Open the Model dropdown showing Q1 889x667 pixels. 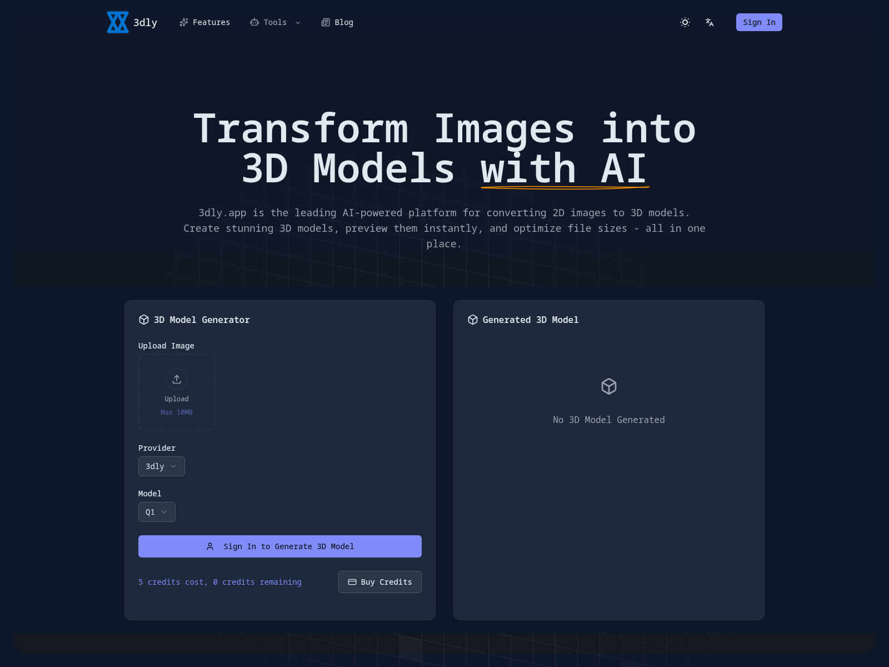157,511
